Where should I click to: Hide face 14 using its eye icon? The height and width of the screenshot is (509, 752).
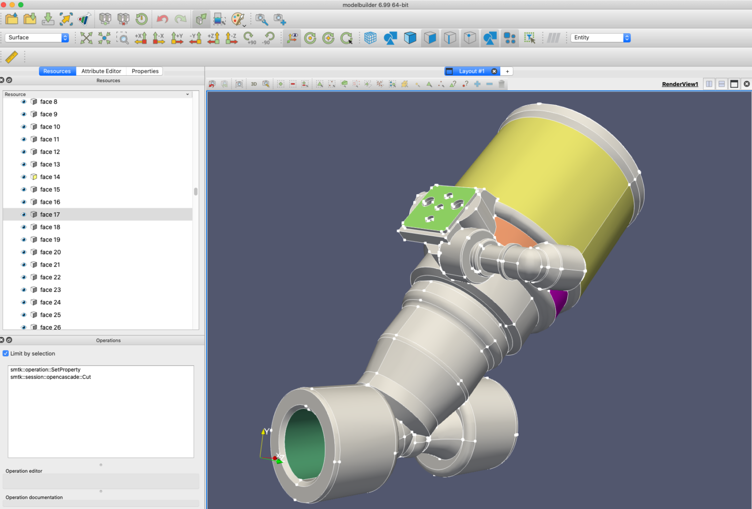pyautogui.click(x=23, y=177)
